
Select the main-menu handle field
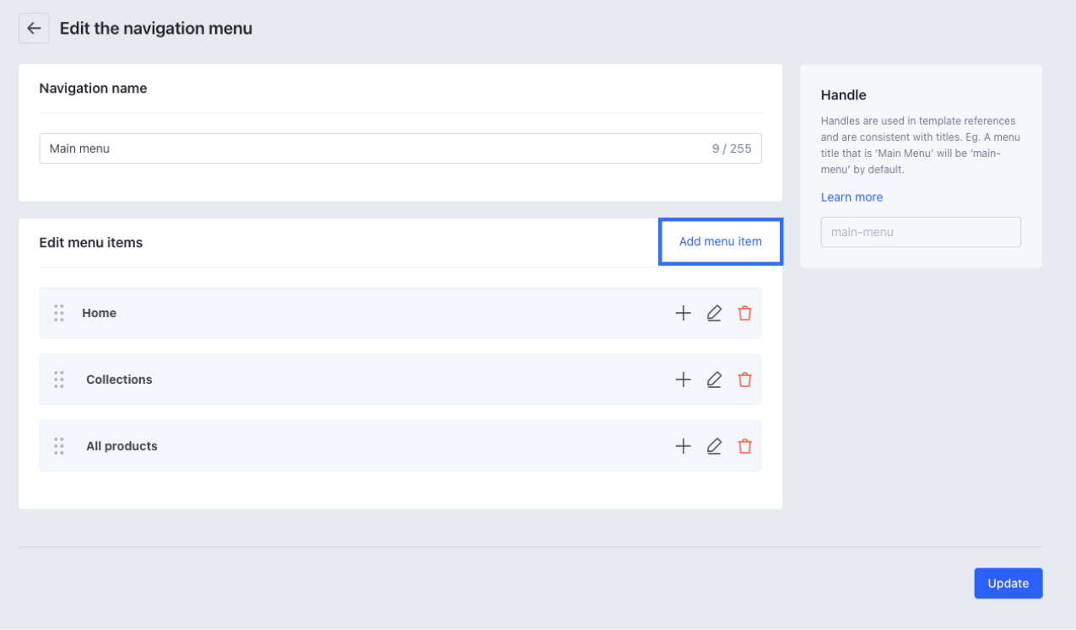coord(920,232)
